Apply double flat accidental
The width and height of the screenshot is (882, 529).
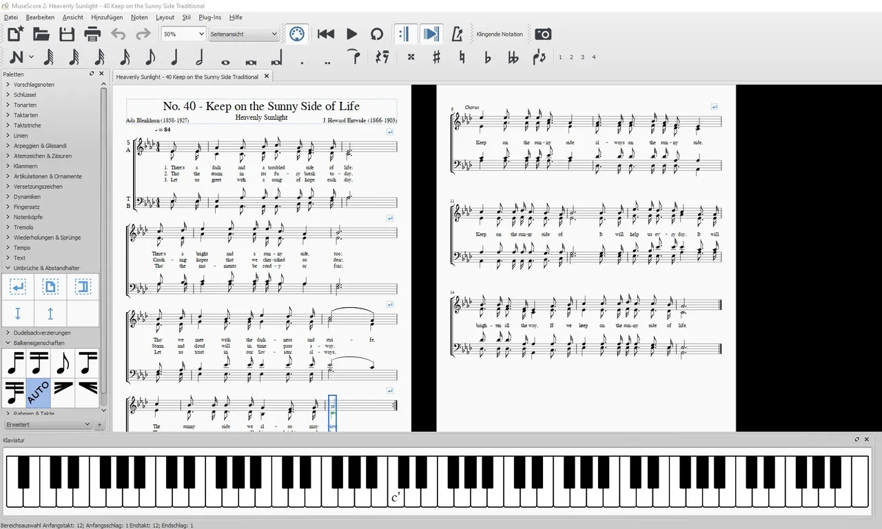pyautogui.click(x=513, y=57)
